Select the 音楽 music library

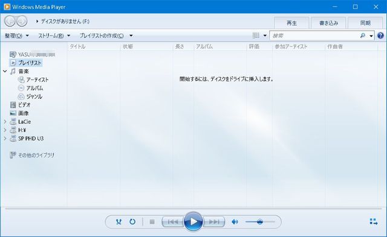[x=24, y=71]
